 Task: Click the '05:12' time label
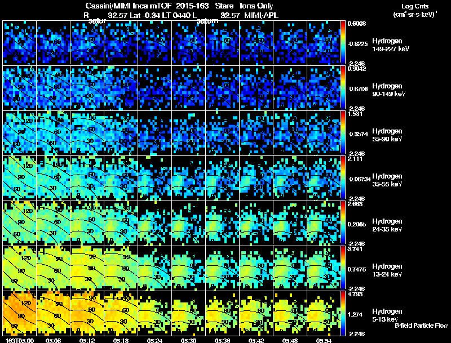(x=87, y=340)
